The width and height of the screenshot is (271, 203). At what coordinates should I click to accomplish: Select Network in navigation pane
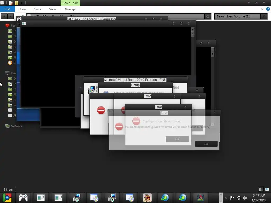14,126
